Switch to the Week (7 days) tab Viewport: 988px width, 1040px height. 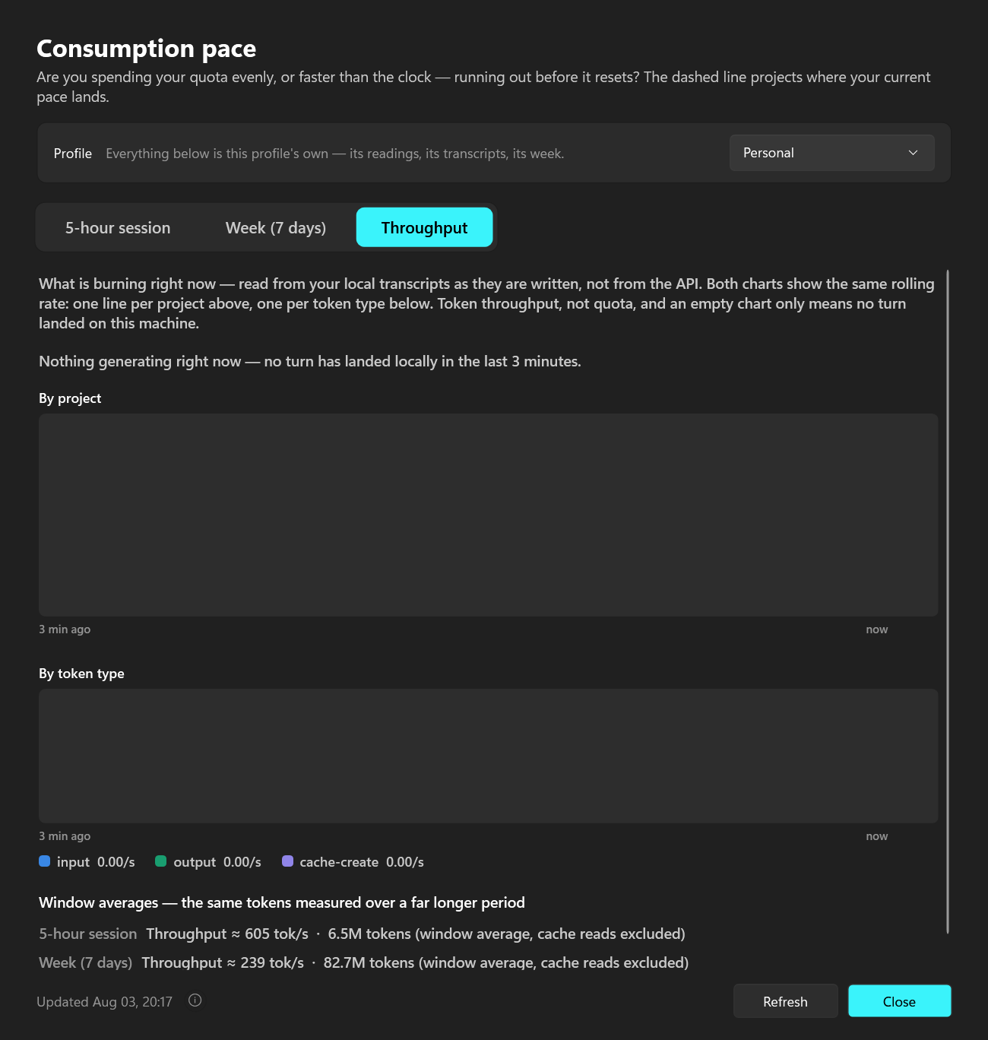(276, 227)
